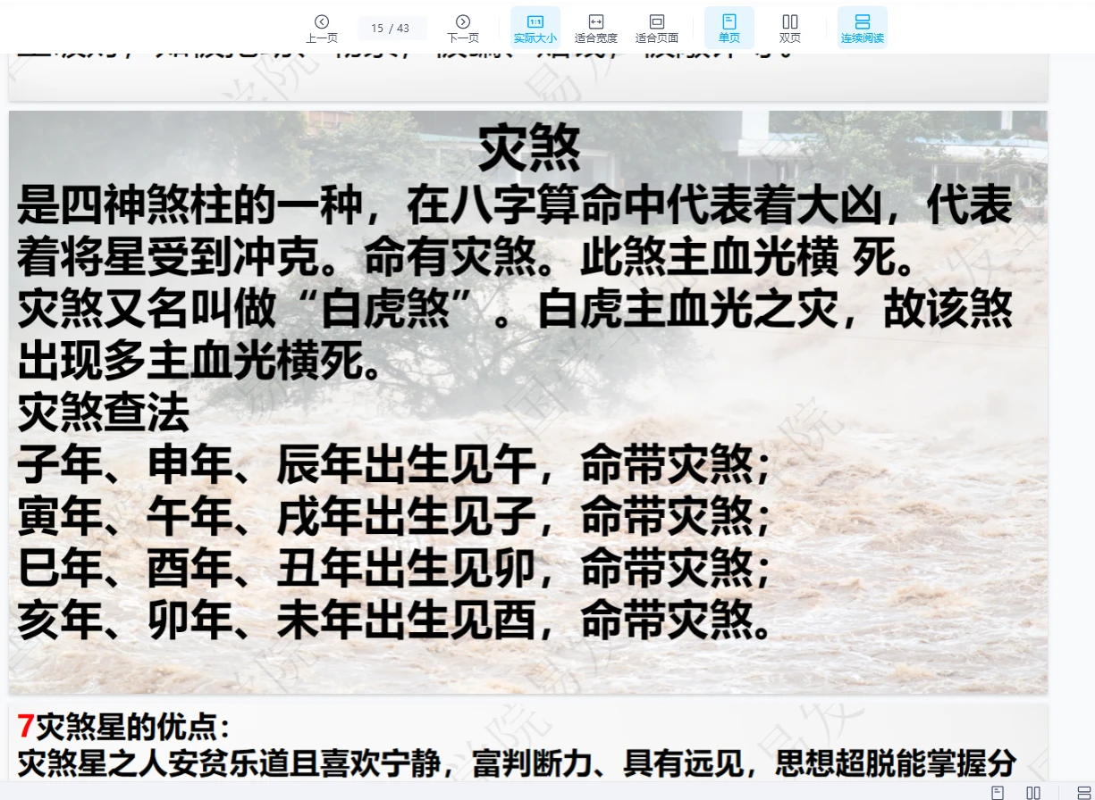Image resolution: width=1095 pixels, height=800 pixels.
Task: Select 双页 from the top view toolbar
Action: coord(789,27)
